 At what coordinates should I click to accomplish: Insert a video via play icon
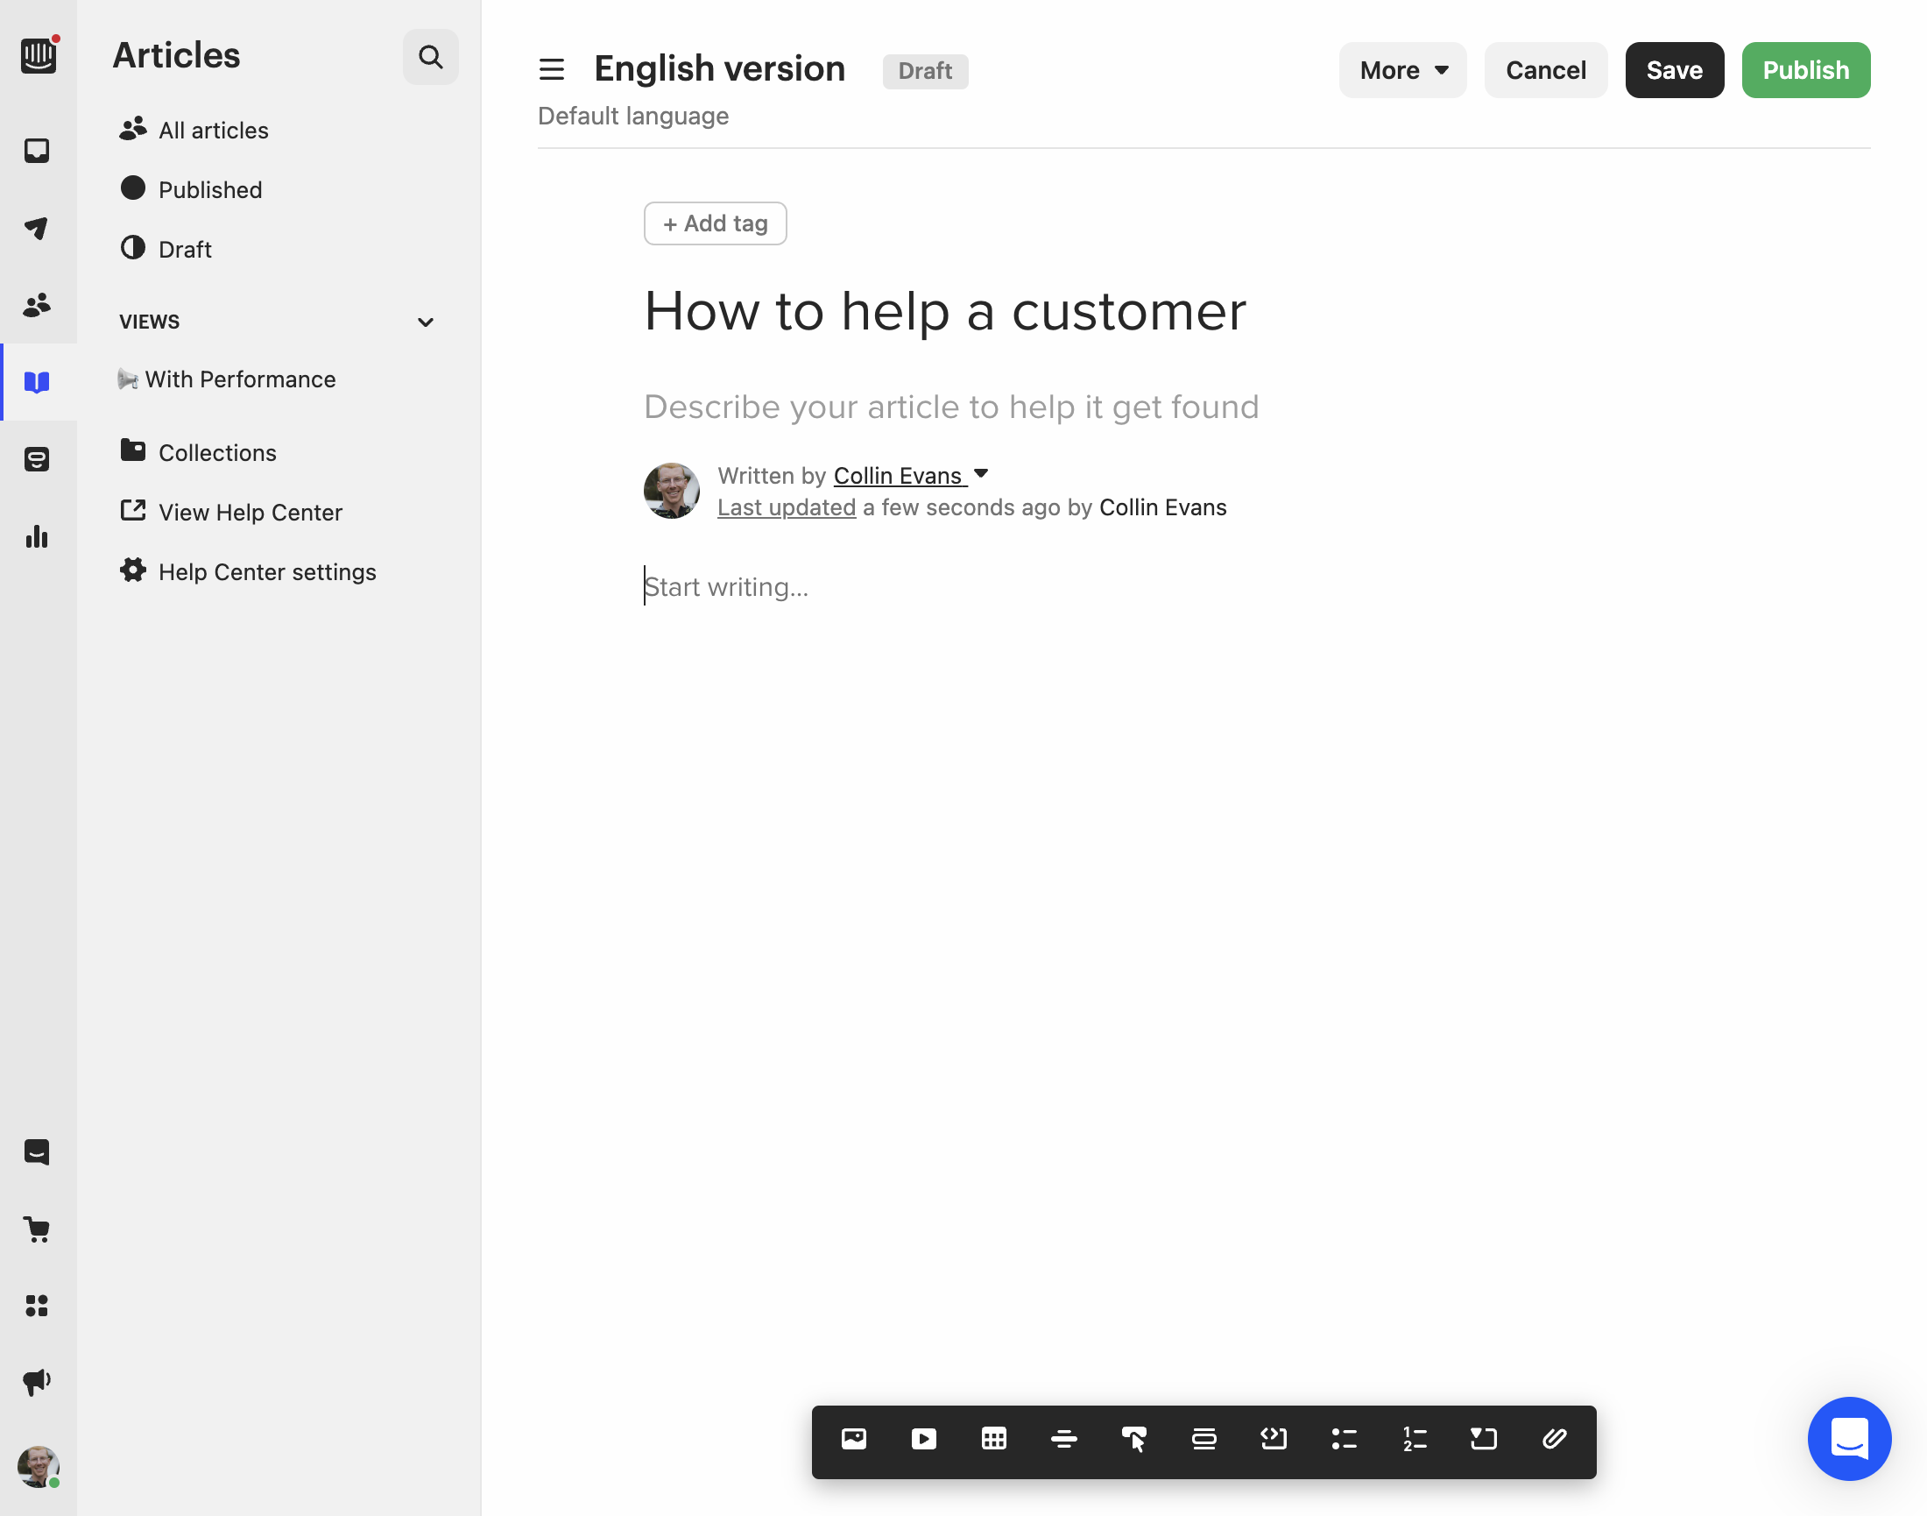[x=923, y=1439]
